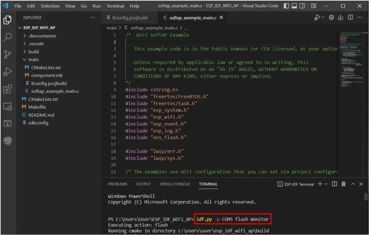Split the editor to the right
The width and height of the screenshot is (369, 235).
(350, 17)
